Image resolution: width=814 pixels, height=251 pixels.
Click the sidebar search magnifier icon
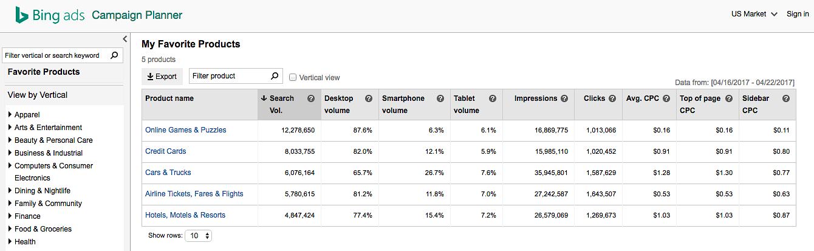[x=114, y=55]
